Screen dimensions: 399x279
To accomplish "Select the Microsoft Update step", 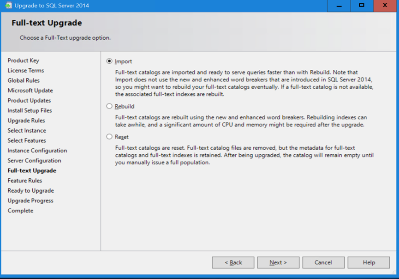I will point(30,91).
